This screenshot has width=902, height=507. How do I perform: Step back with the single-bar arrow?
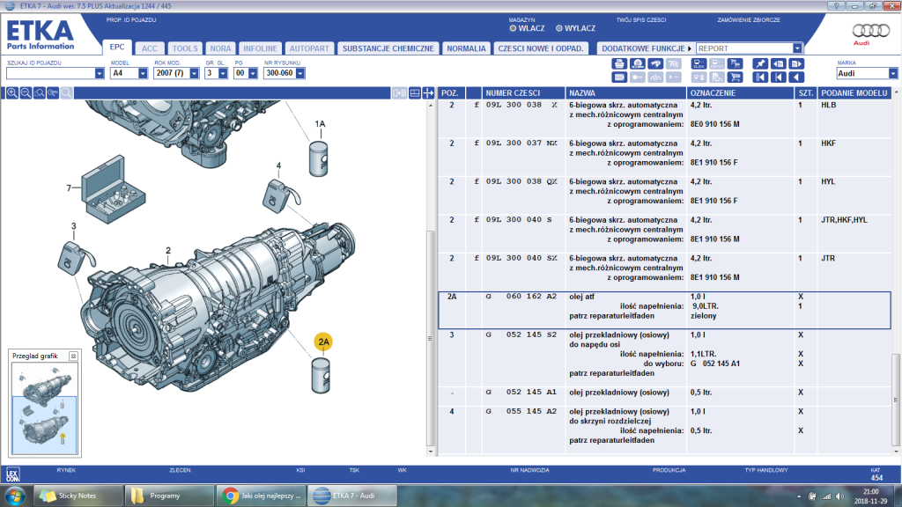[x=779, y=77]
